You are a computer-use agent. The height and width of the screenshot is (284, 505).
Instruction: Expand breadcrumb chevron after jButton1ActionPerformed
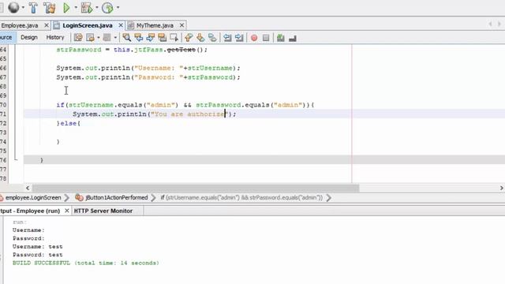tap(153, 198)
